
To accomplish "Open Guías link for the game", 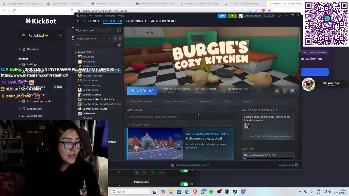I will pyautogui.click(x=227, y=101).
